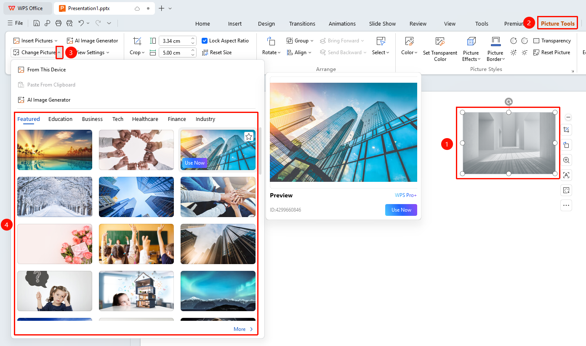Click Set Transparent Color
This screenshot has width=586, height=346.
(x=440, y=49)
